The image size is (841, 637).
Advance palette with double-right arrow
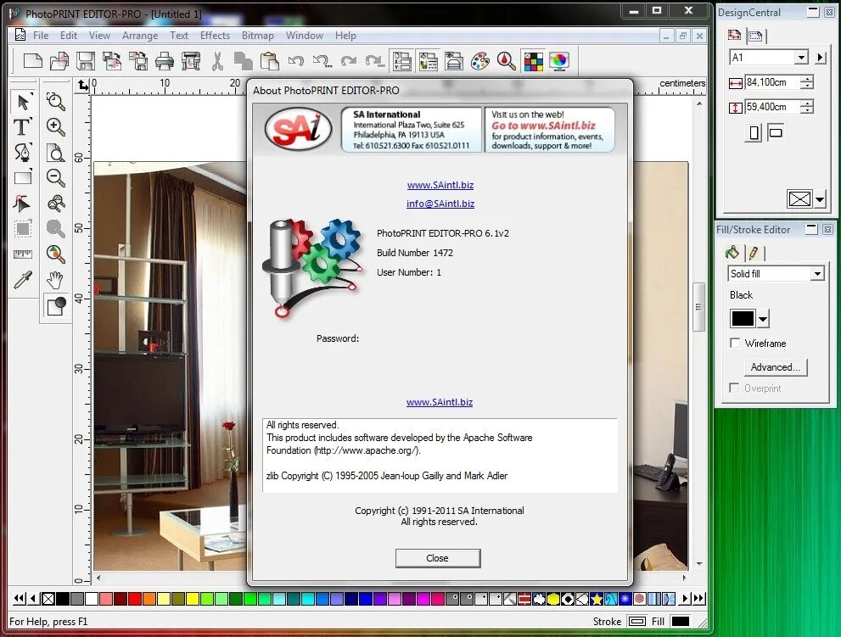point(698,598)
